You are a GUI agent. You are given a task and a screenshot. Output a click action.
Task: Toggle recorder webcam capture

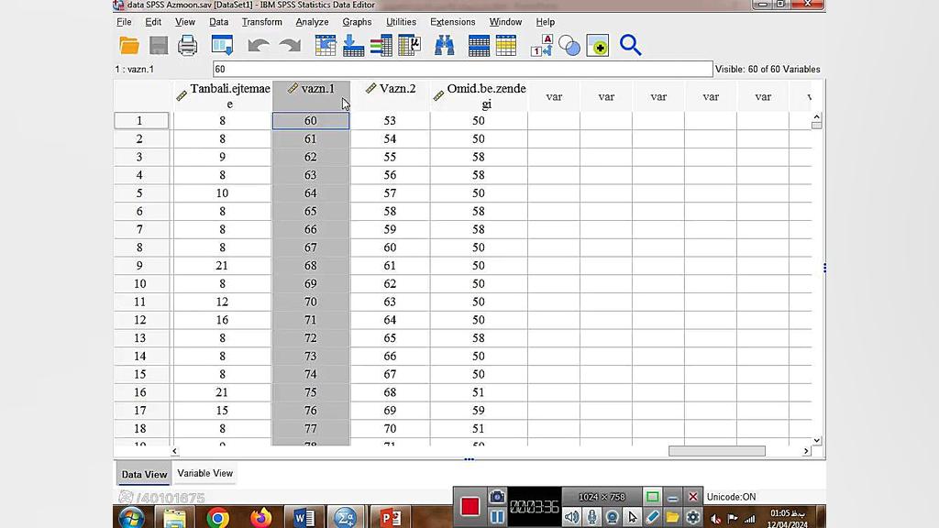(612, 517)
